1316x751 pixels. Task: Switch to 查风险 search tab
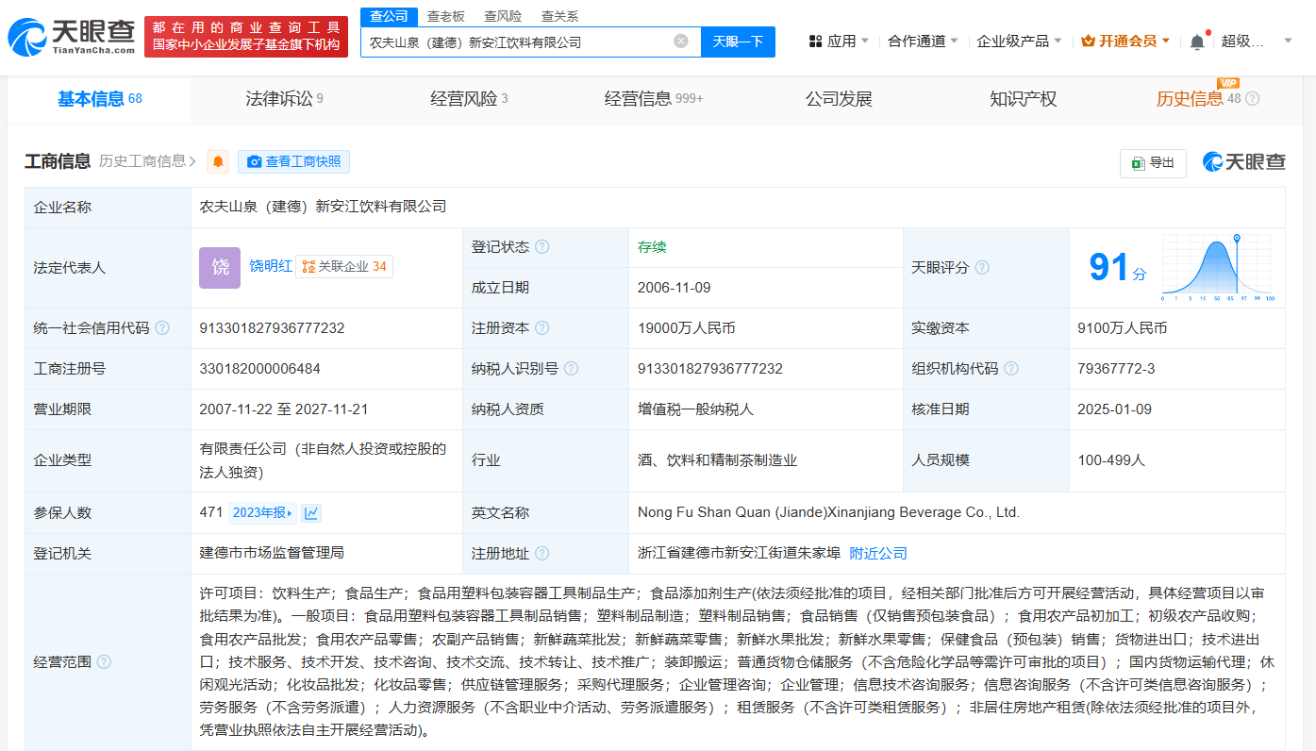(503, 16)
